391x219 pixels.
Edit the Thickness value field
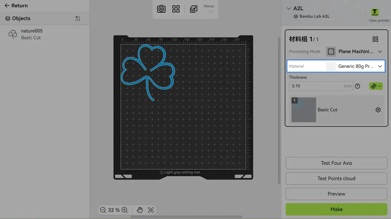(x=321, y=86)
